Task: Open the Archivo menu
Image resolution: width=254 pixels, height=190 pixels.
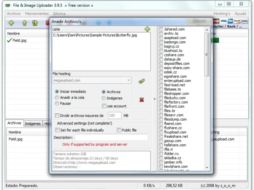Action: [x=14, y=14]
